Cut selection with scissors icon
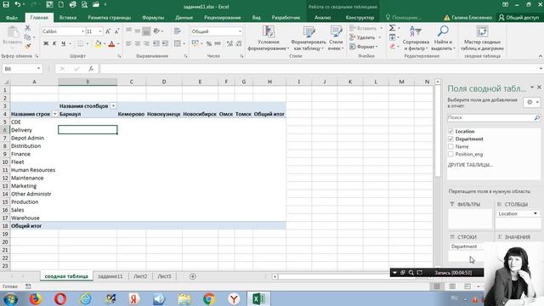Image resolution: width=544 pixels, height=306 pixels. (x=28, y=28)
